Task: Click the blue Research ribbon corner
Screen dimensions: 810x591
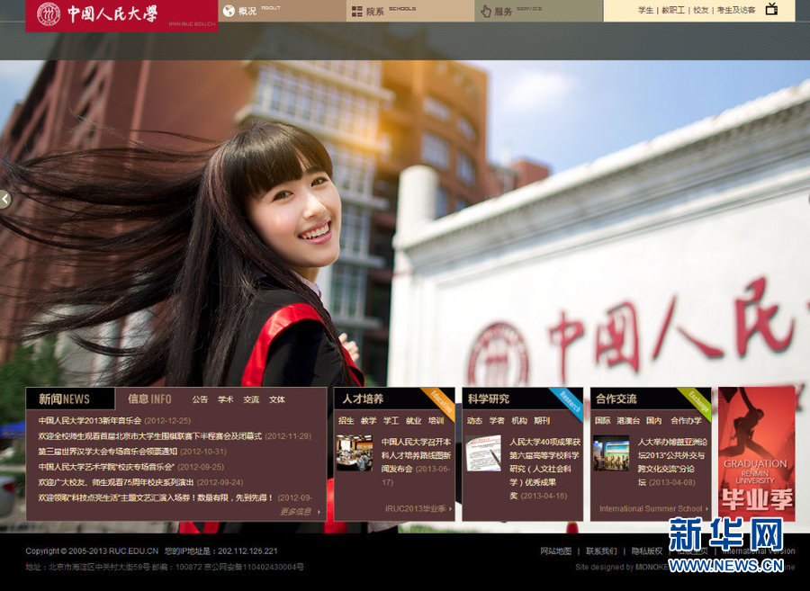Action: pos(570,400)
